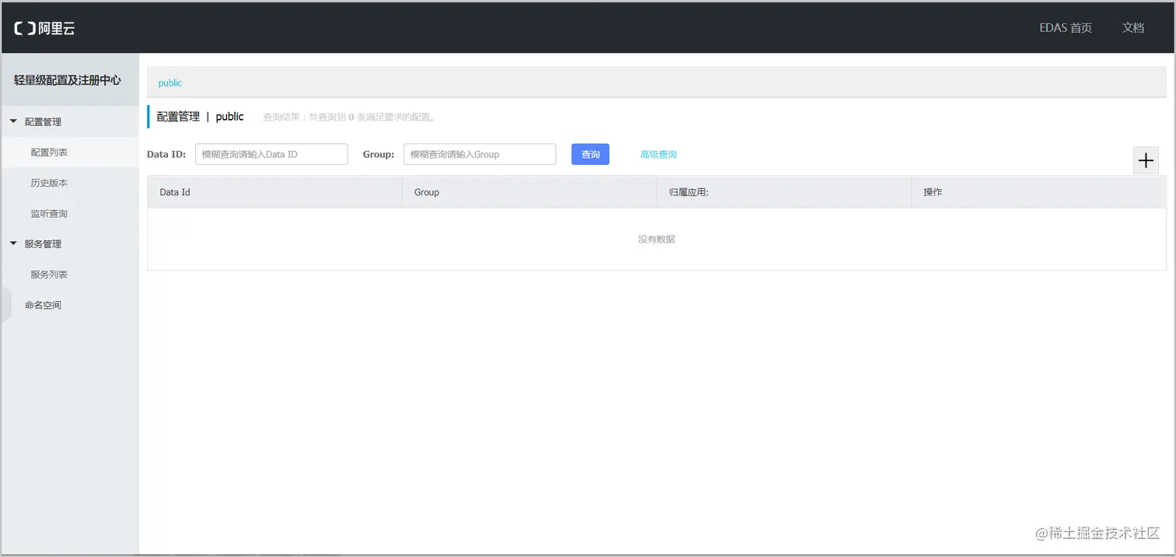Click the 查询 search button
The image size is (1176, 557).
(x=590, y=154)
